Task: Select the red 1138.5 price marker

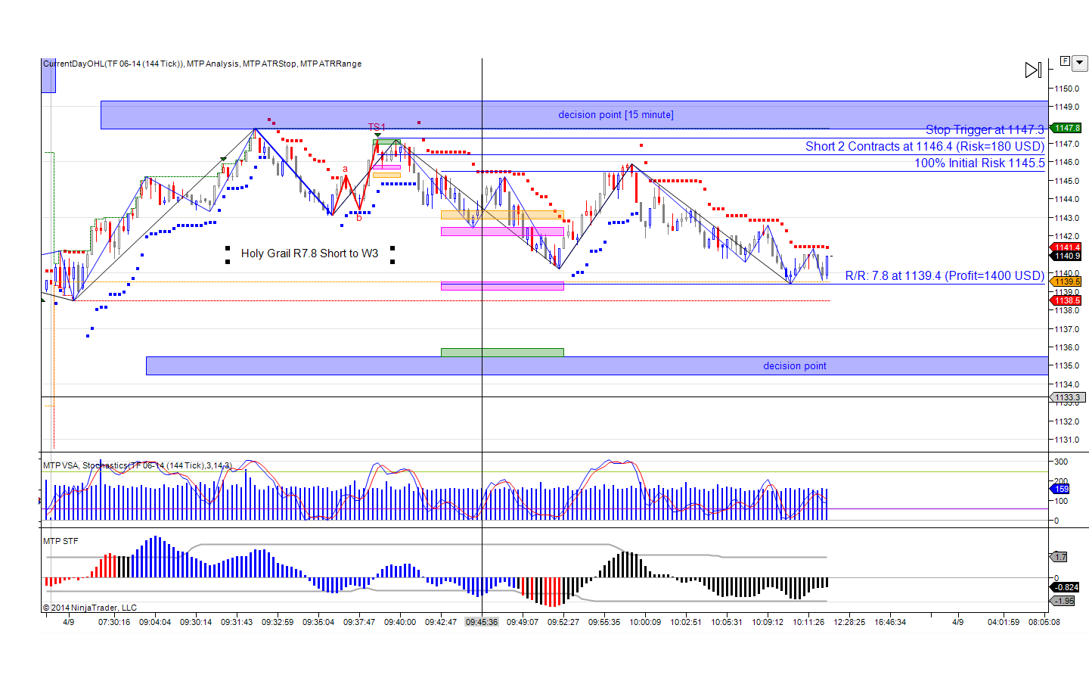Action: pos(1067,300)
